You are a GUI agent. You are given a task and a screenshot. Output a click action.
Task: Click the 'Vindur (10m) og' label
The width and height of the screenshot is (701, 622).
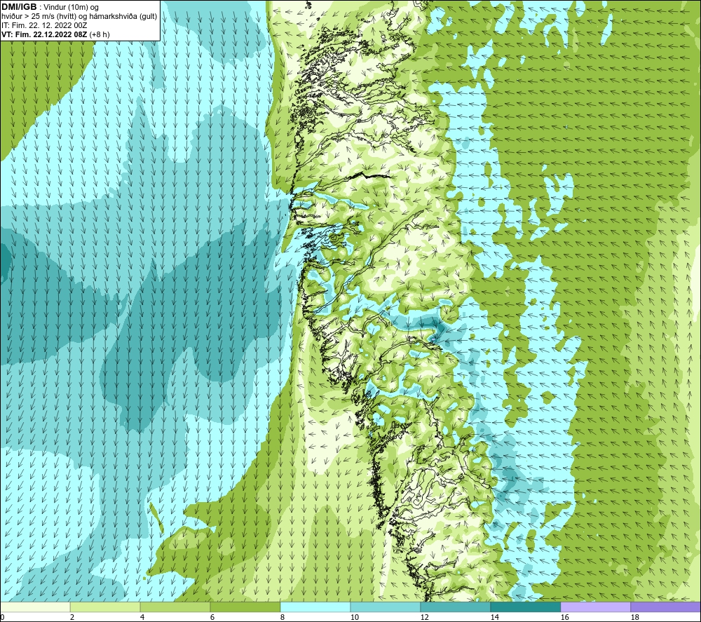71,8
